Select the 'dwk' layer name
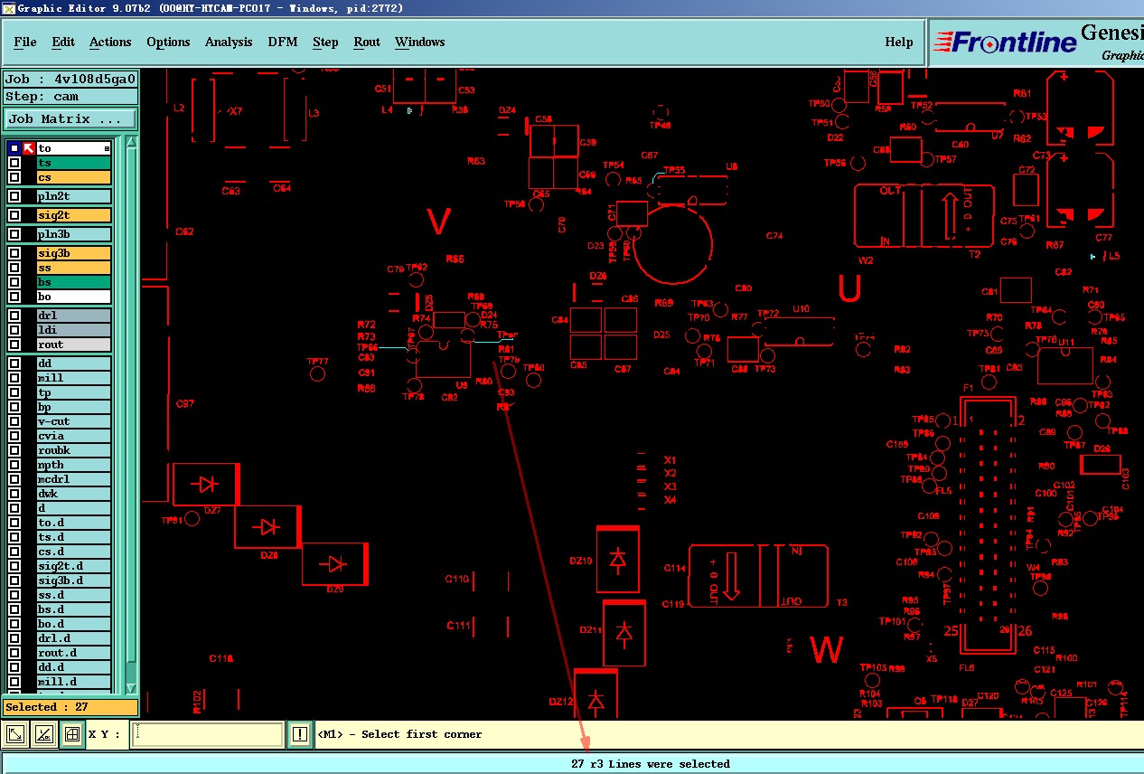 click(73, 494)
